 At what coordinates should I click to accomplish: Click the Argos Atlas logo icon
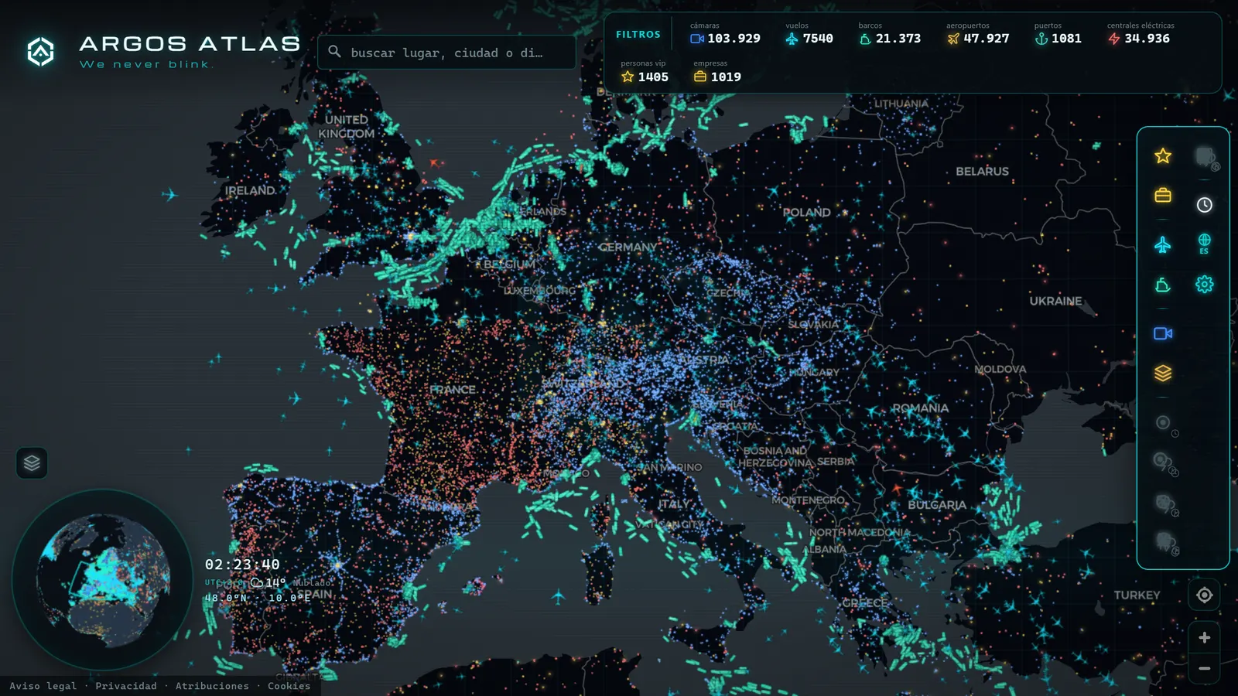[x=40, y=52]
